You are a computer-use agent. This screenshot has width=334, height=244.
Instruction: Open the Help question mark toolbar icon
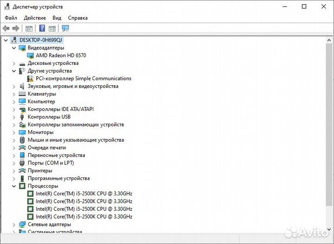tap(42, 28)
